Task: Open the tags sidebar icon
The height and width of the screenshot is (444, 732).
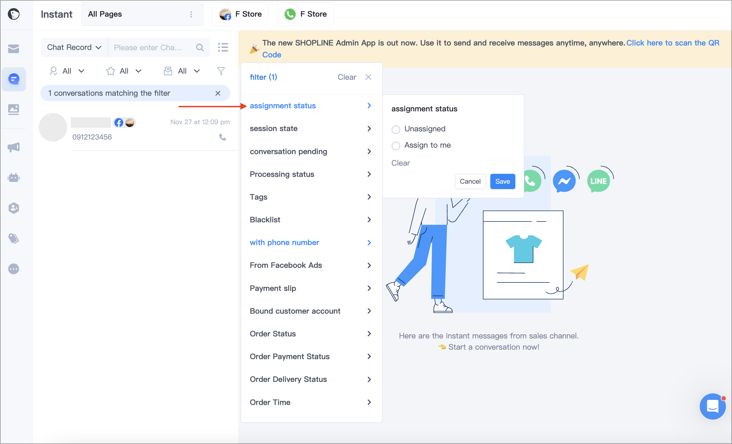Action: 14,238
